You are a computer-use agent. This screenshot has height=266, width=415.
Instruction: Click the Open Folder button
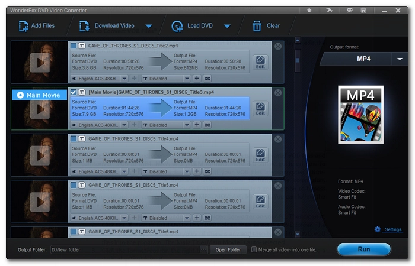[228, 249]
